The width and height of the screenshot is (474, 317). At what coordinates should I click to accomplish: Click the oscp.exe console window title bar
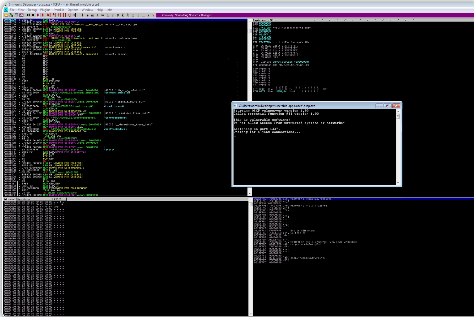point(317,106)
